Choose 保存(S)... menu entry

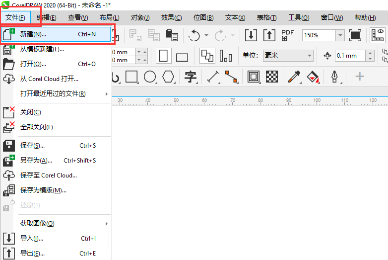56,146
